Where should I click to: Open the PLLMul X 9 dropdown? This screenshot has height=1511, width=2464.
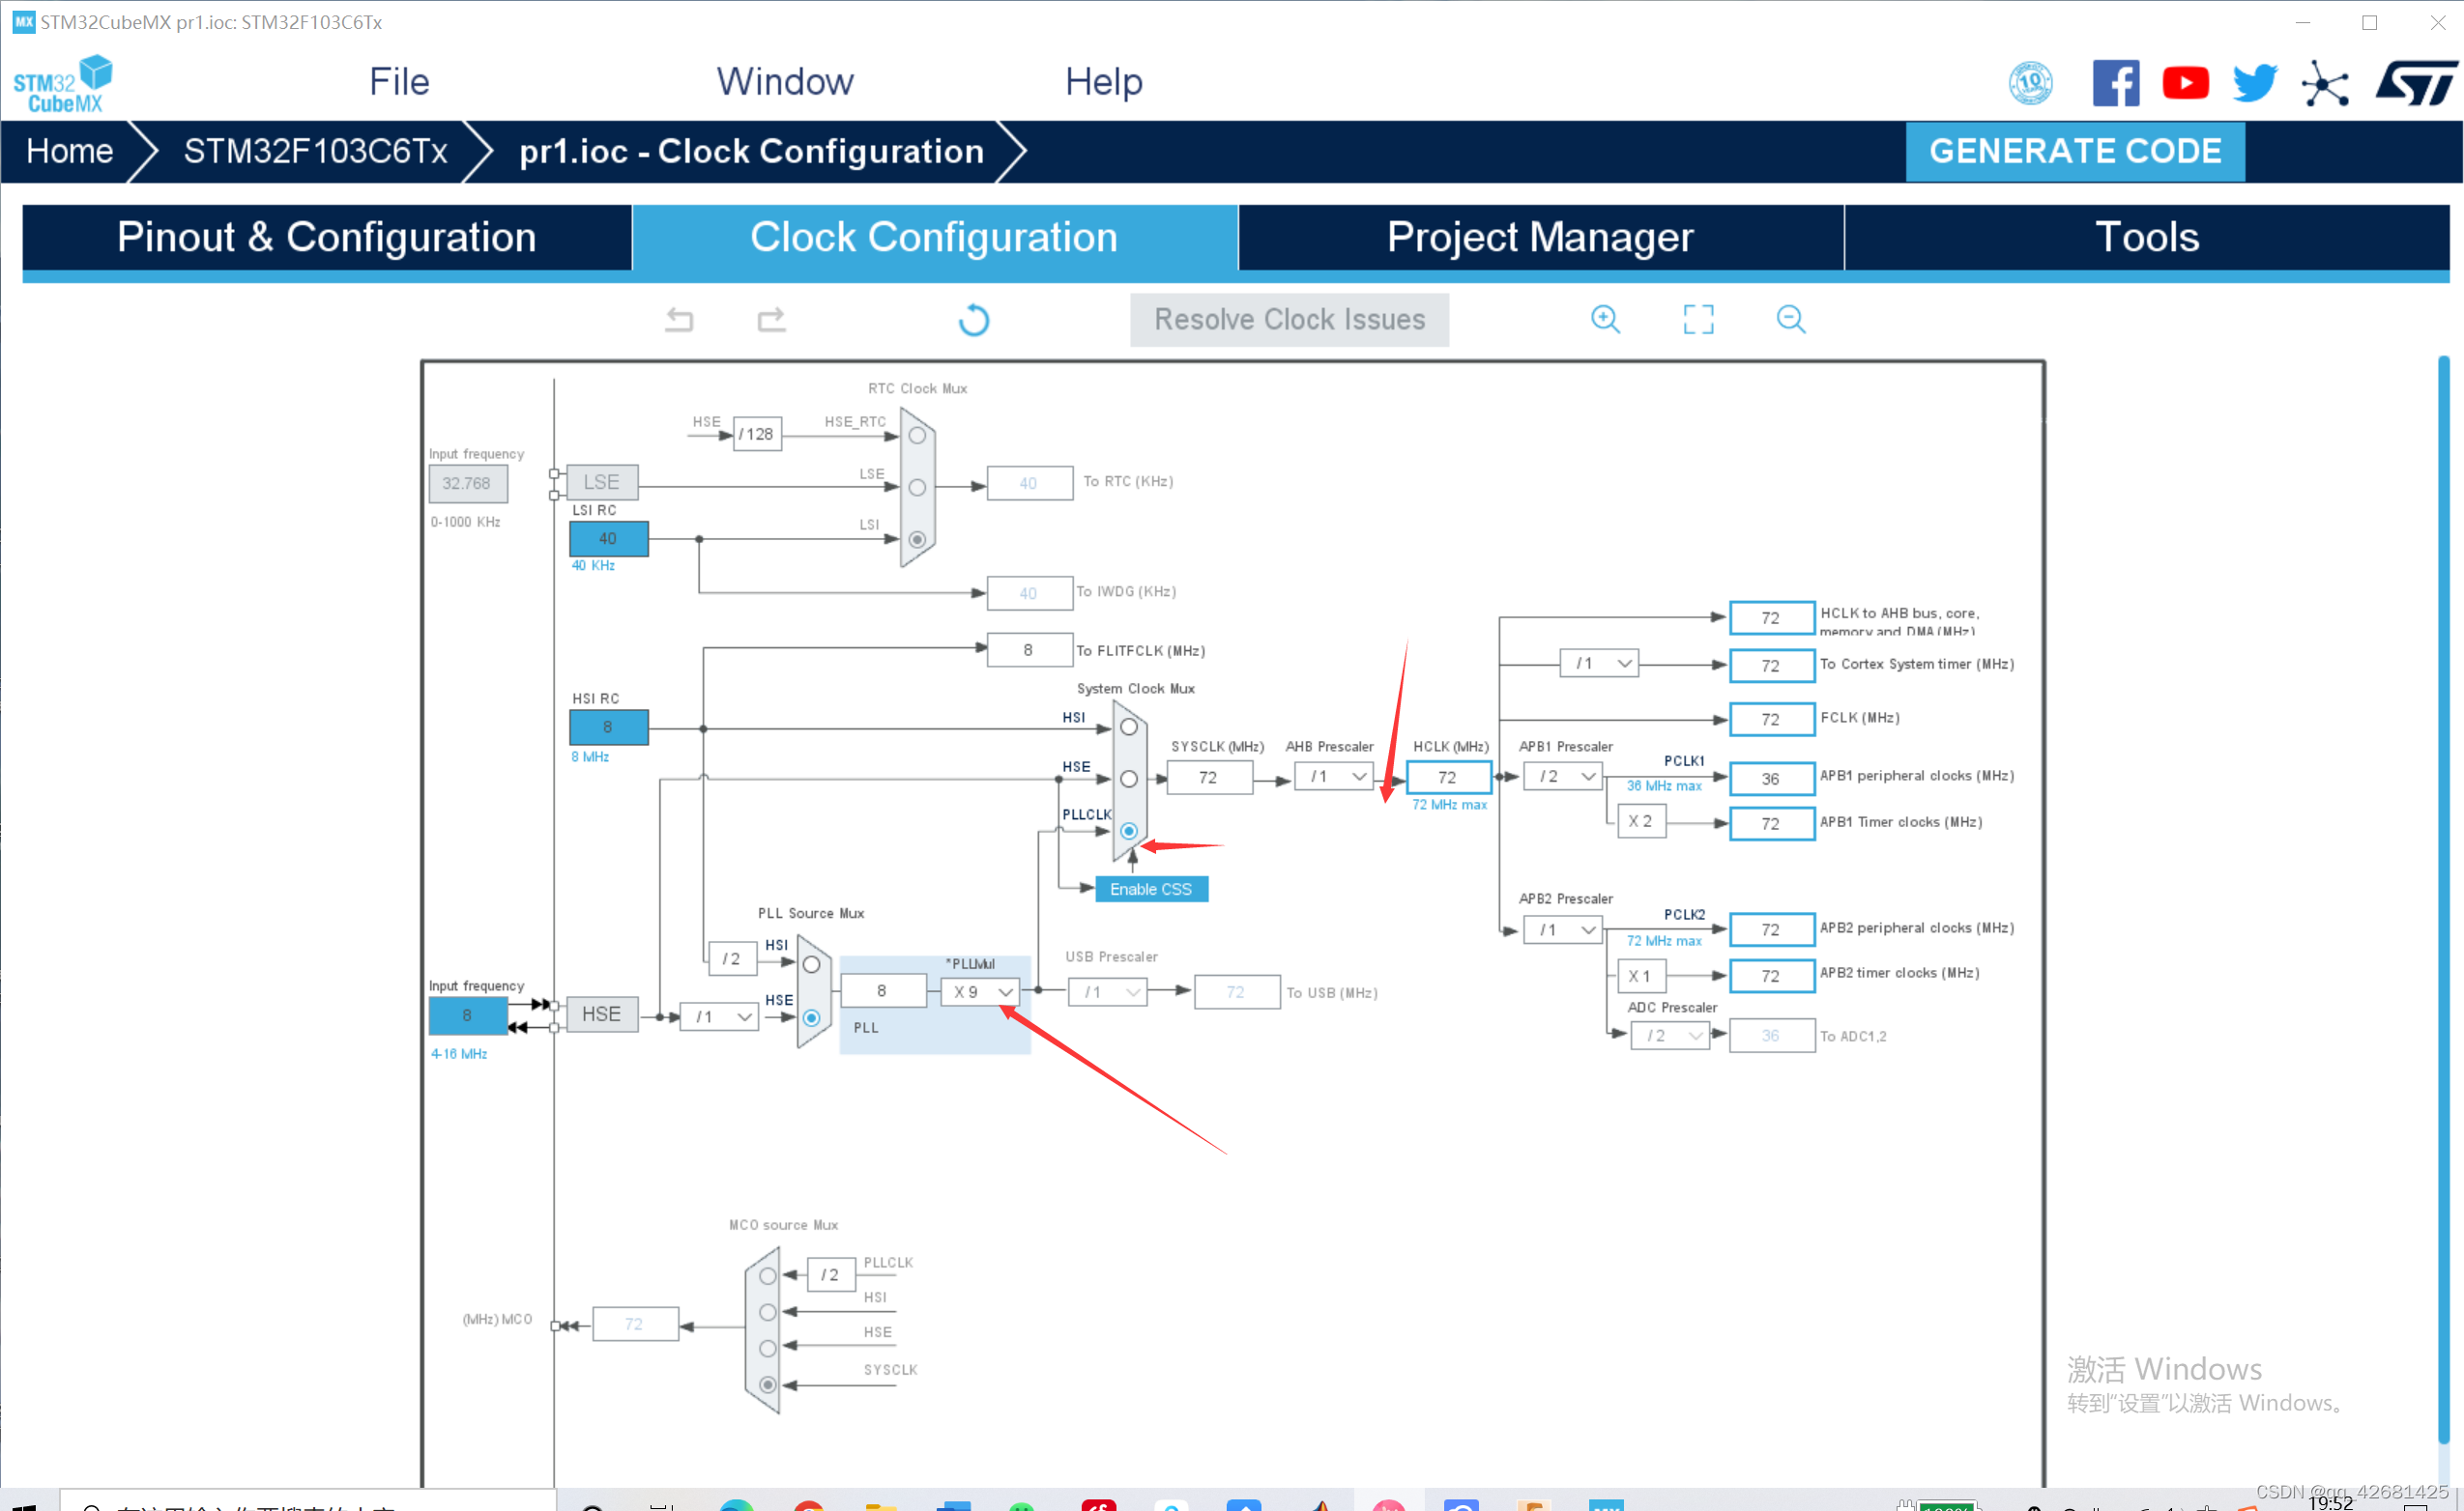tap(980, 992)
